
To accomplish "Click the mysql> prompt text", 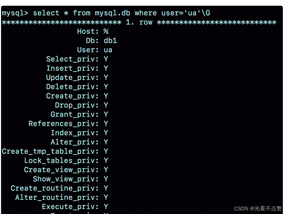I will [15, 13].
